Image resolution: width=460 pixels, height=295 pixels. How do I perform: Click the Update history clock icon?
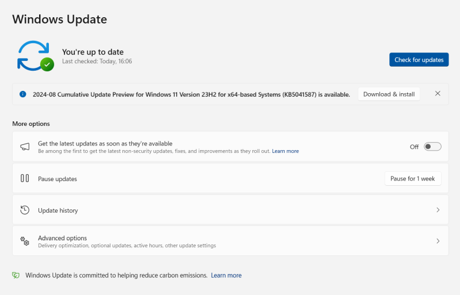(25, 210)
